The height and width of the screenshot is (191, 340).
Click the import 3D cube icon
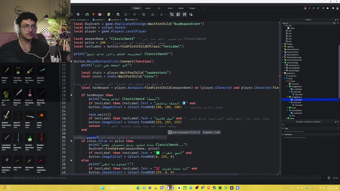[x=118, y=14]
